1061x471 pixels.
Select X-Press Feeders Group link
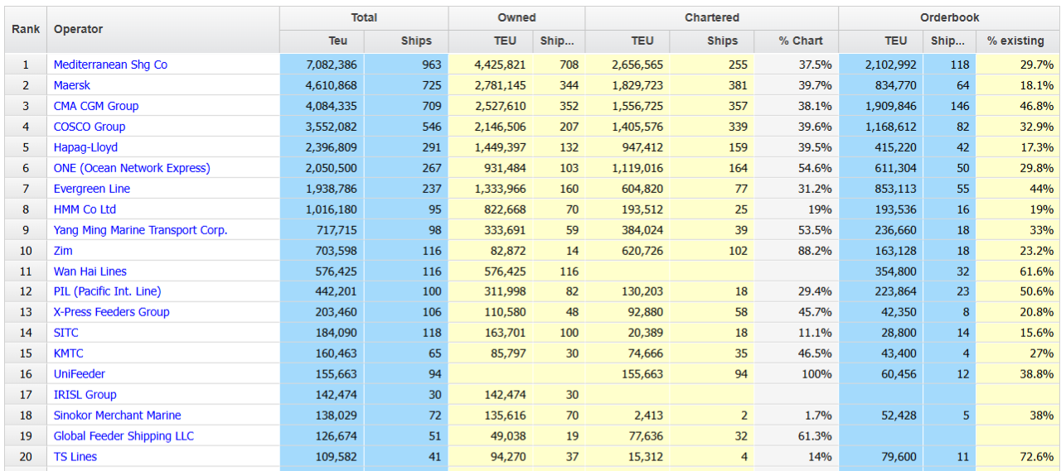(x=111, y=312)
